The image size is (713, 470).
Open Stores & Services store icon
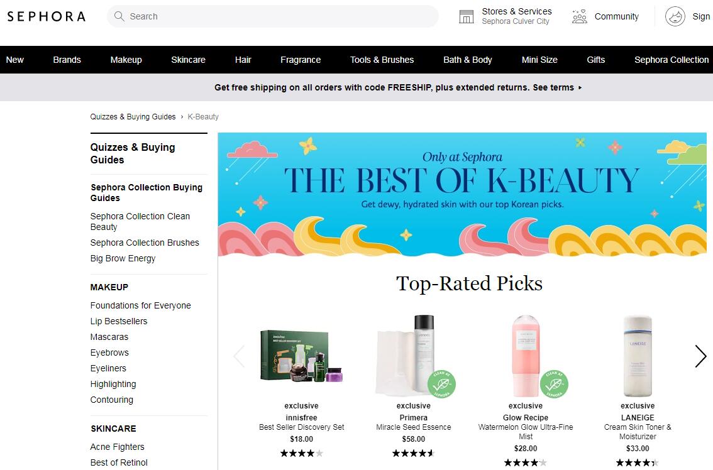click(x=467, y=16)
